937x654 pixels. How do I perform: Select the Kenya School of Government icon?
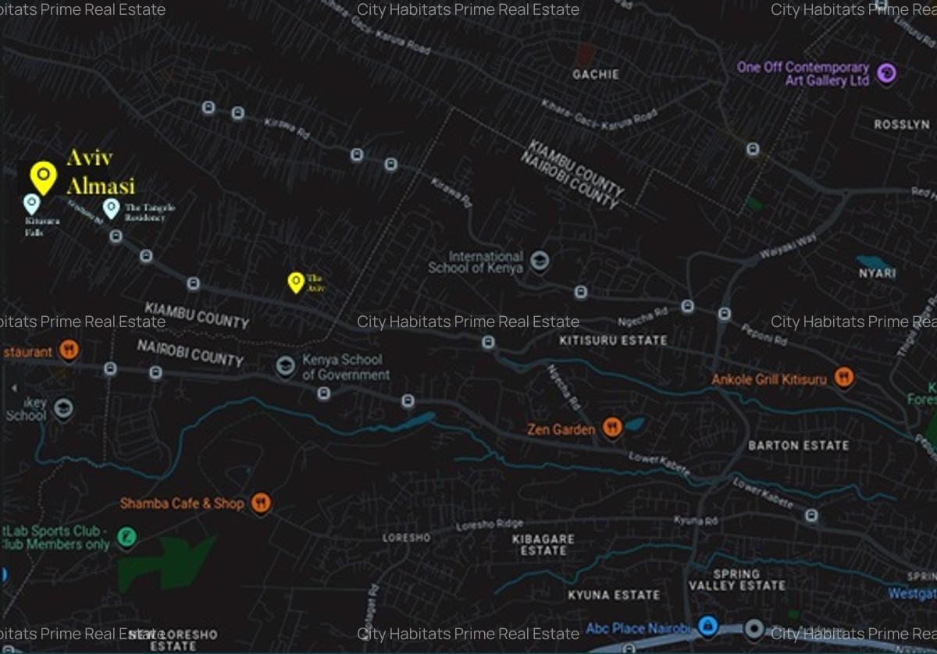[x=286, y=366]
